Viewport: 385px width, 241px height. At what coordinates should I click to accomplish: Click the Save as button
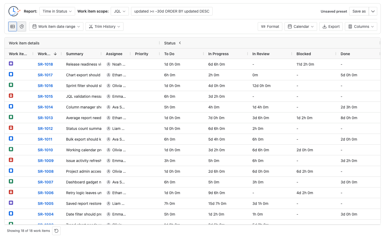click(x=359, y=11)
